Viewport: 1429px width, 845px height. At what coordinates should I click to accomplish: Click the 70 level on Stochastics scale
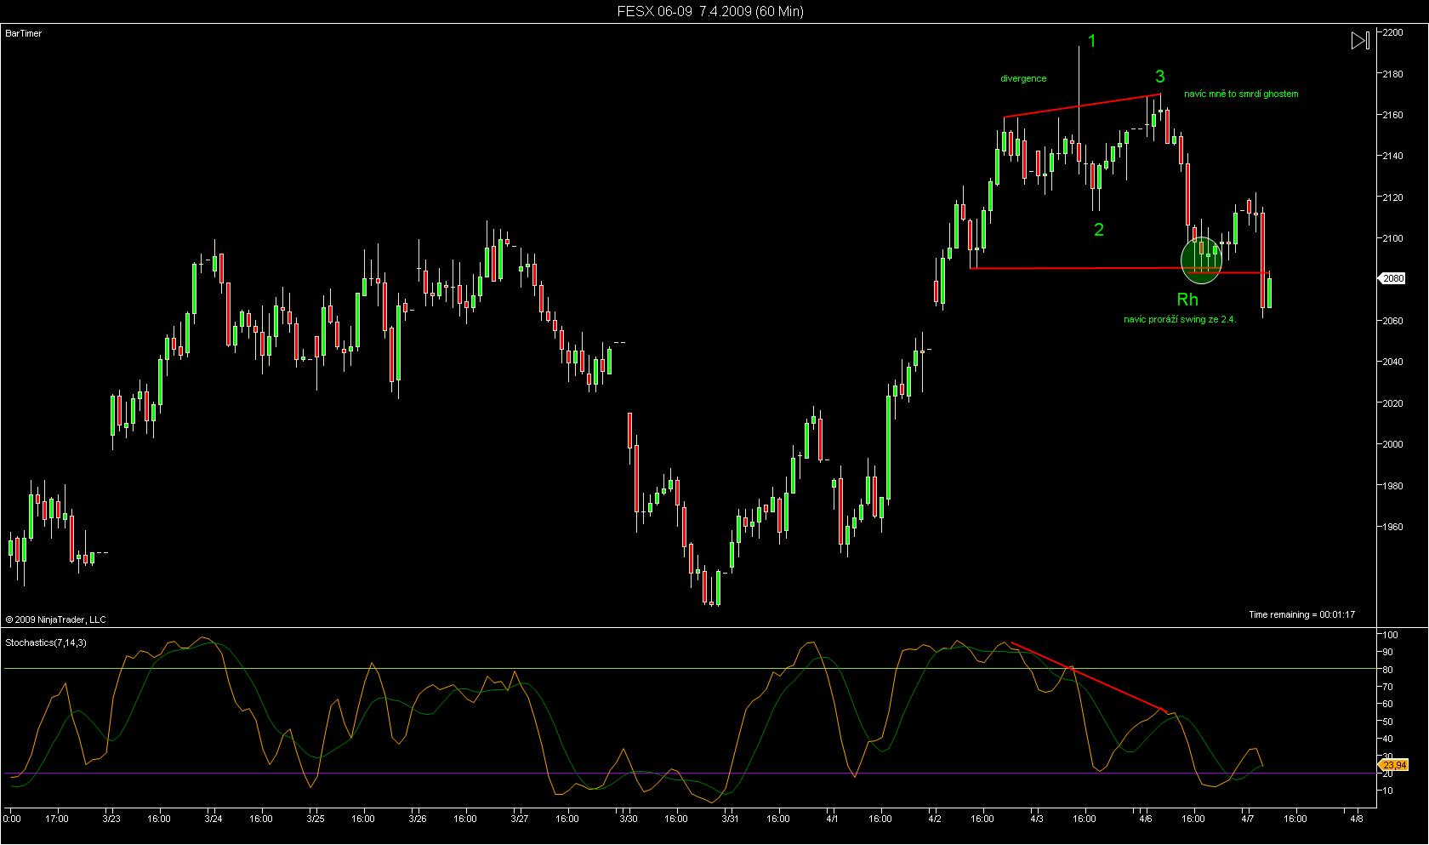1389,687
